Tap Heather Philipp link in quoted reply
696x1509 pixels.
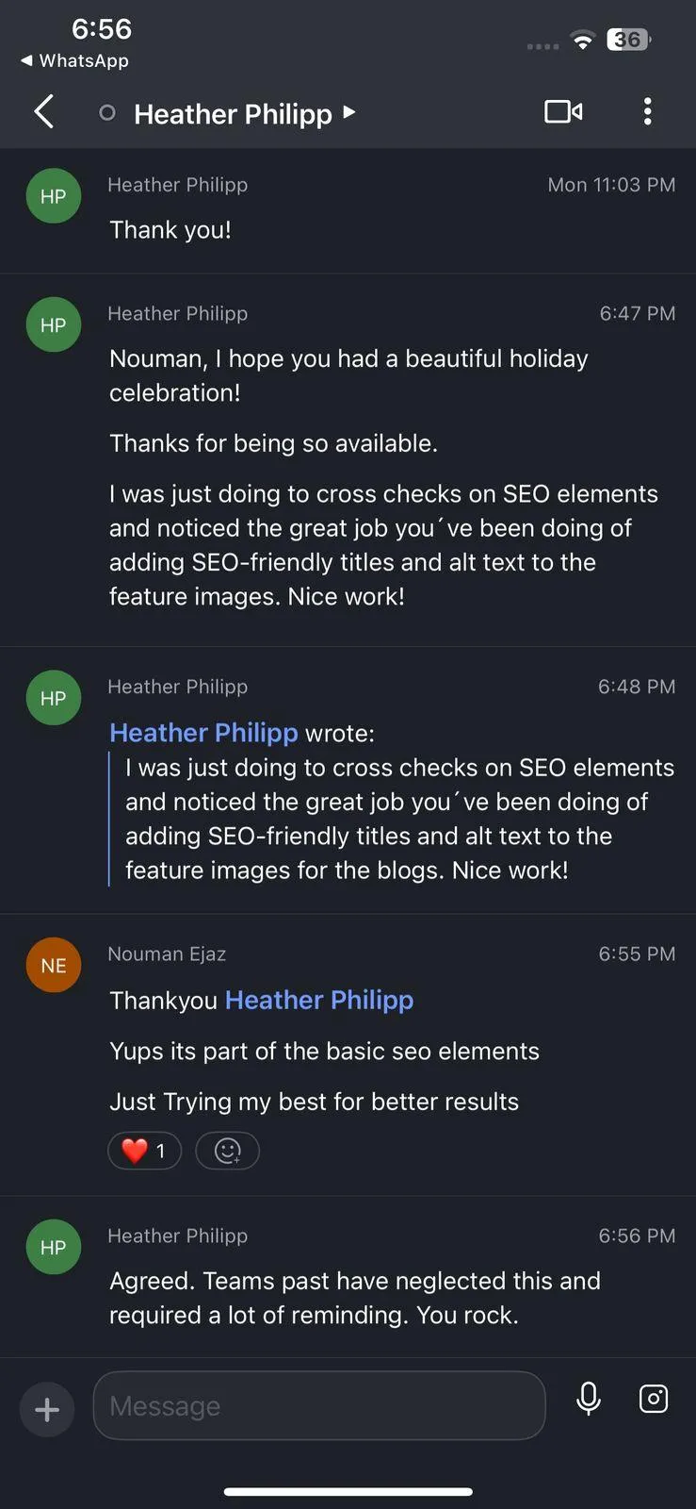click(203, 733)
